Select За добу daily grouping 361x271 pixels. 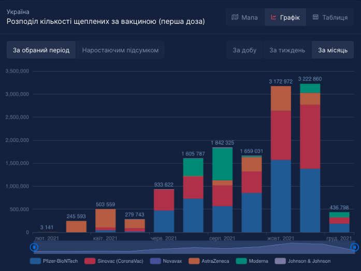coord(244,50)
